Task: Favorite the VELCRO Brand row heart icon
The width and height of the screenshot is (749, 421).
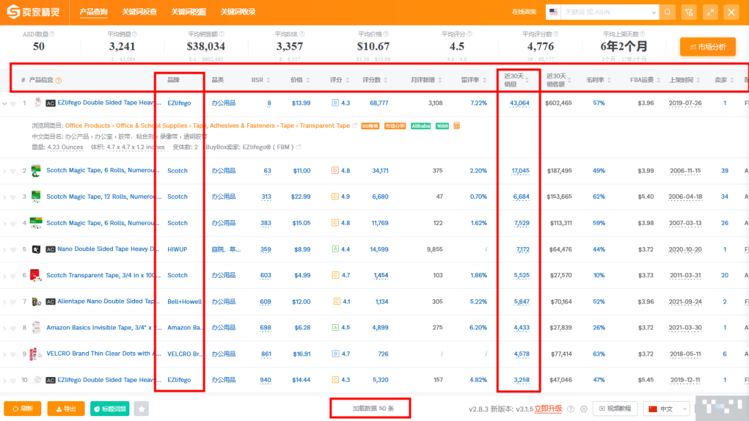Action: (x=13, y=355)
